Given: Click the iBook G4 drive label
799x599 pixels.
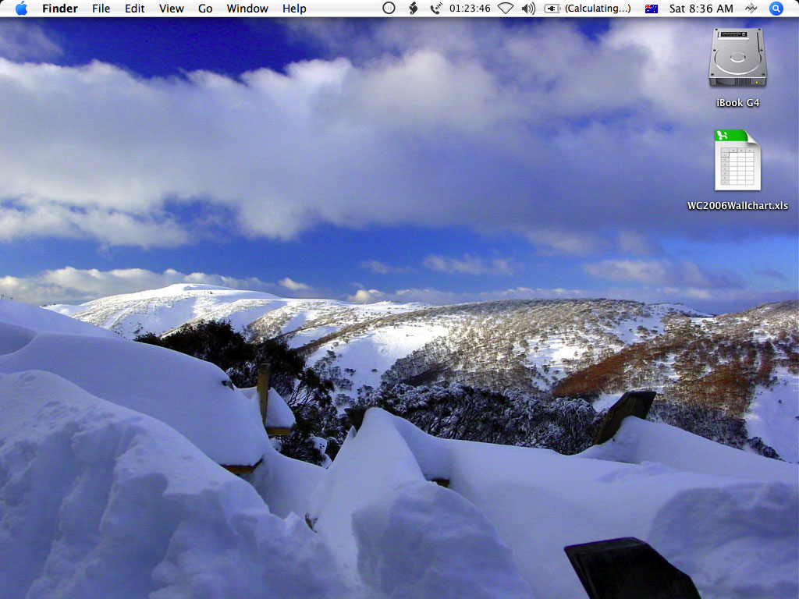Looking at the screenshot, I should (x=737, y=102).
